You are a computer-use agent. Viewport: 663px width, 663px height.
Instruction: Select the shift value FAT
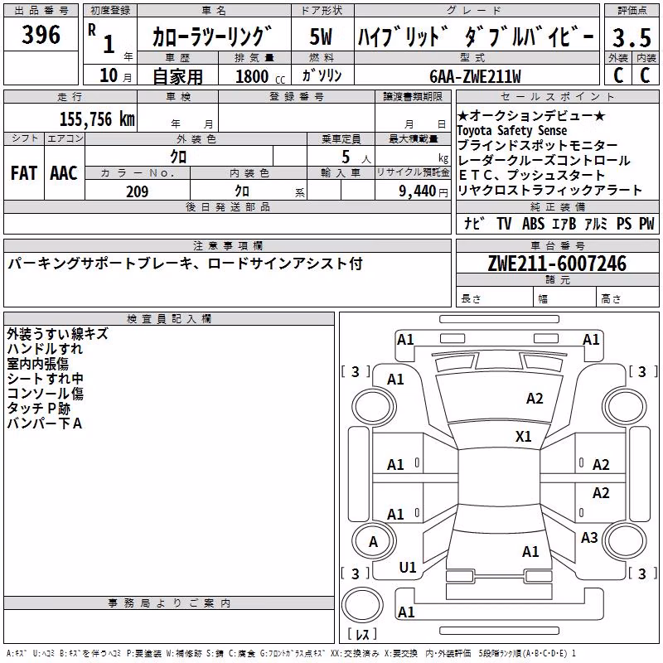tap(24, 173)
